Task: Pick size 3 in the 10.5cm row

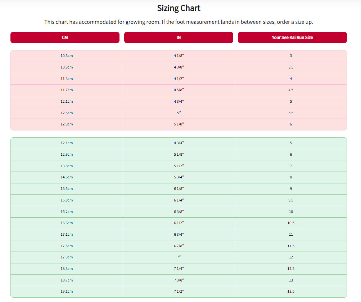Action: (291, 56)
